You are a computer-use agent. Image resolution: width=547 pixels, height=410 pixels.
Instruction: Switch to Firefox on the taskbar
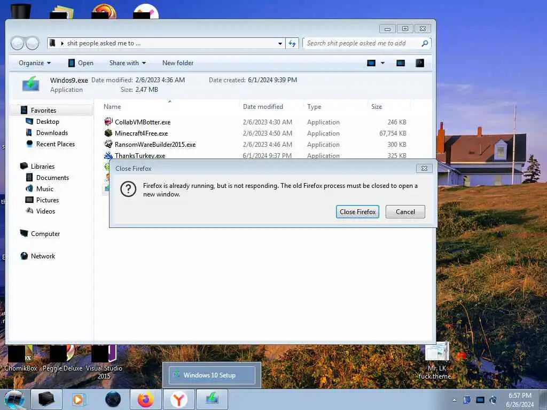click(145, 399)
